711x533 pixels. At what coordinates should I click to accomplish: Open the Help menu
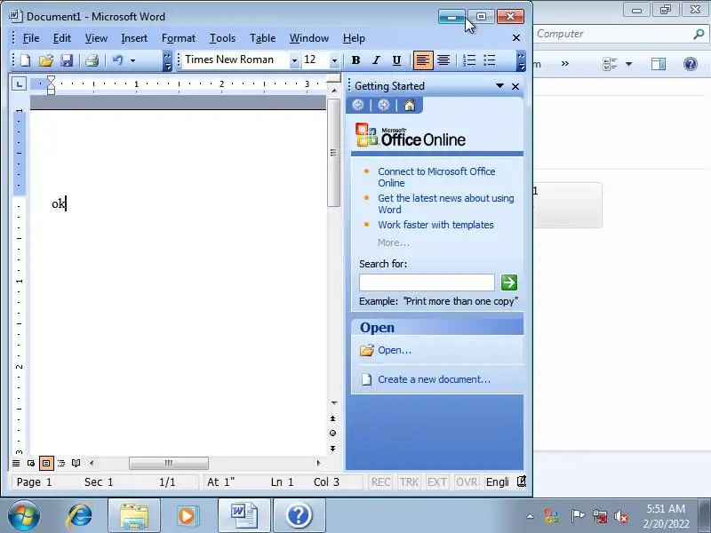click(x=354, y=38)
